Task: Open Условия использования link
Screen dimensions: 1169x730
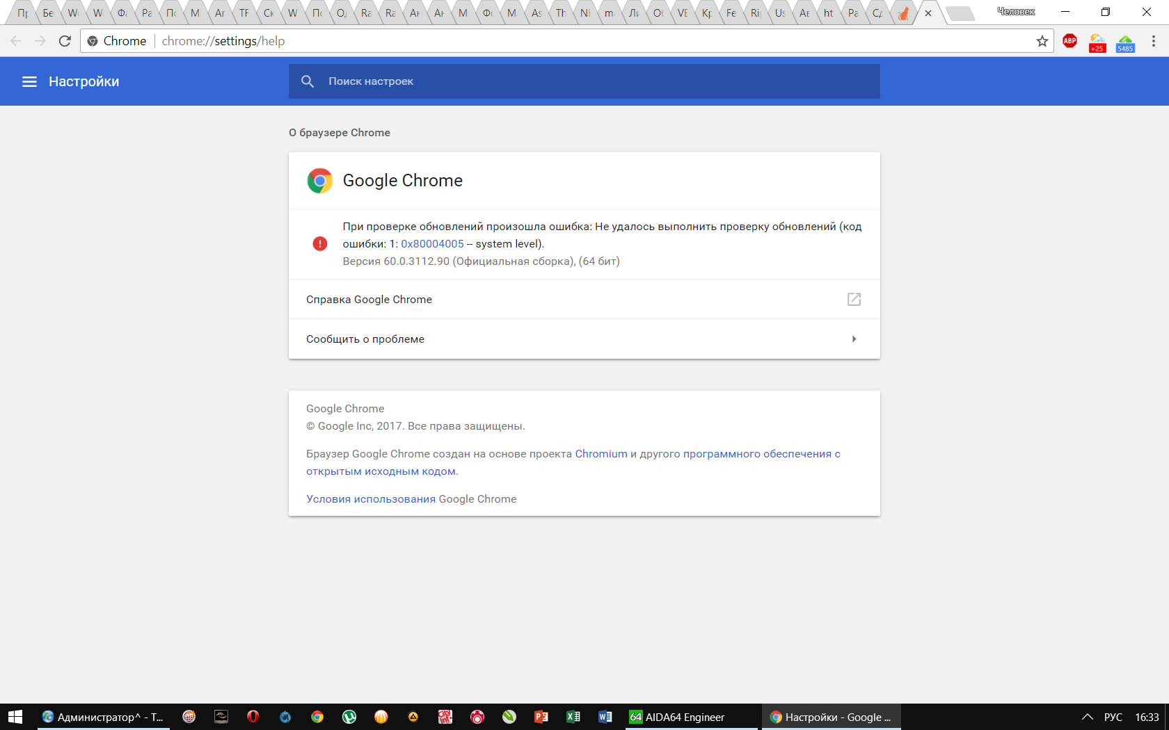Action: (x=371, y=499)
